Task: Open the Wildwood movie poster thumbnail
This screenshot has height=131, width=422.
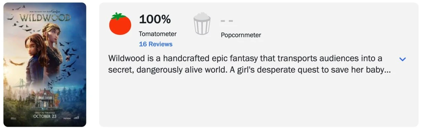Action: click(45, 65)
